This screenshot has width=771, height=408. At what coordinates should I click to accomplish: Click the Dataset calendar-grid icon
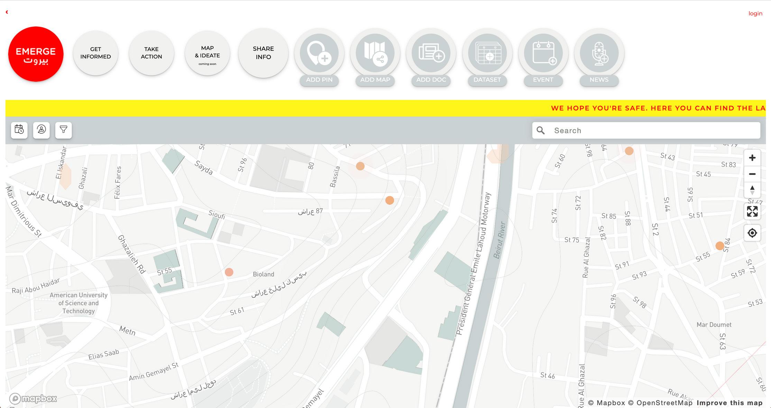487,53
